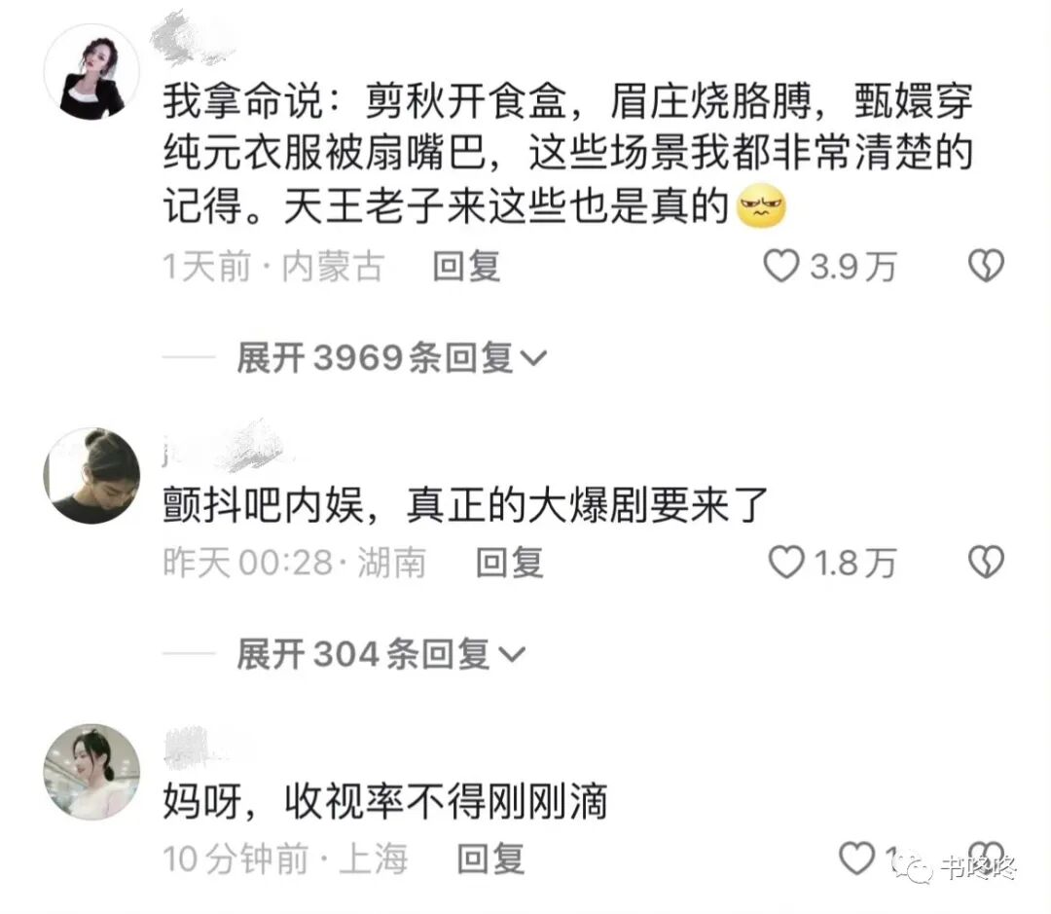This screenshot has width=1051, height=914.
Task: Dislike the Hunan comment with broken heart
Action: (x=986, y=562)
